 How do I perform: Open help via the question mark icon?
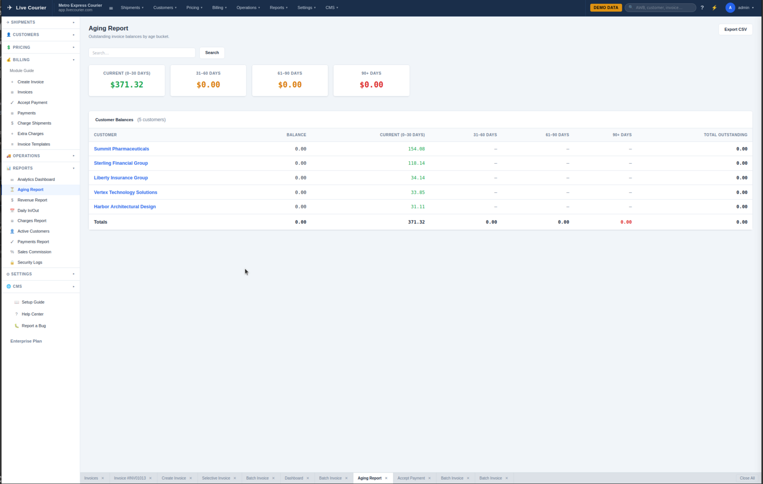click(702, 8)
